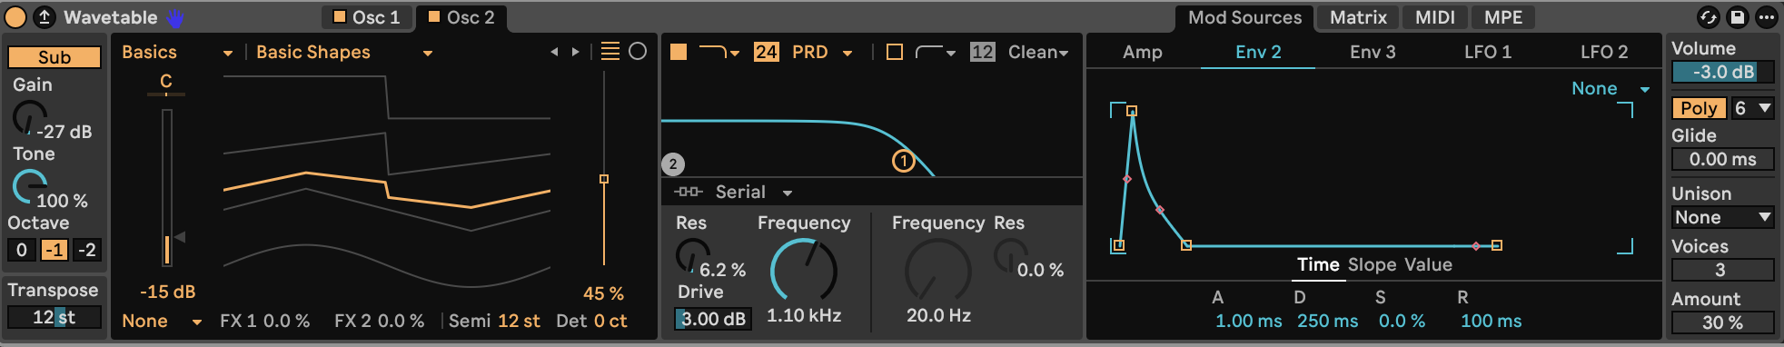This screenshot has width=1784, height=347.
Task: Click the hot-swap preset icon
Action: point(1708,17)
